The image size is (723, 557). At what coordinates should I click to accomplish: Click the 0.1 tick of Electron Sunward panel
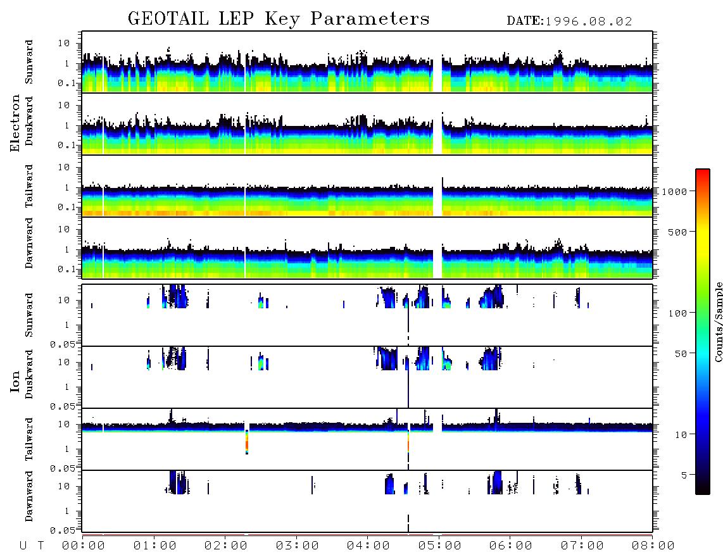coord(67,83)
